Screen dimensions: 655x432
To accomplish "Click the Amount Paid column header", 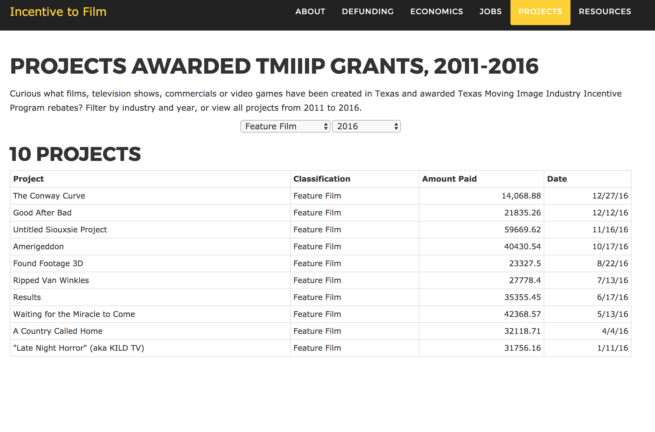I will [x=449, y=179].
